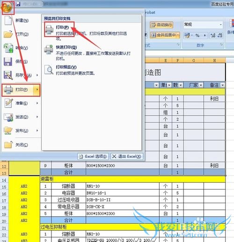This screenshot has width=234, height=242.
Task: Open the 数字 group dialog launcher
Action: click(221, 44)
